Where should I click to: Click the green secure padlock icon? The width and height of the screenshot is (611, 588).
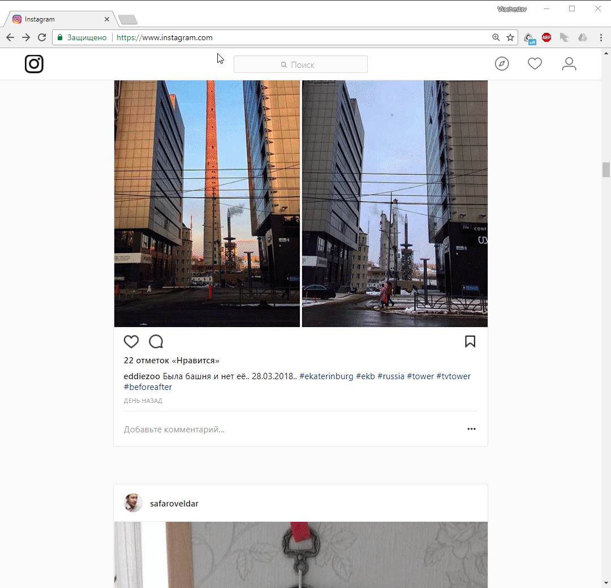tap(60, 37)
